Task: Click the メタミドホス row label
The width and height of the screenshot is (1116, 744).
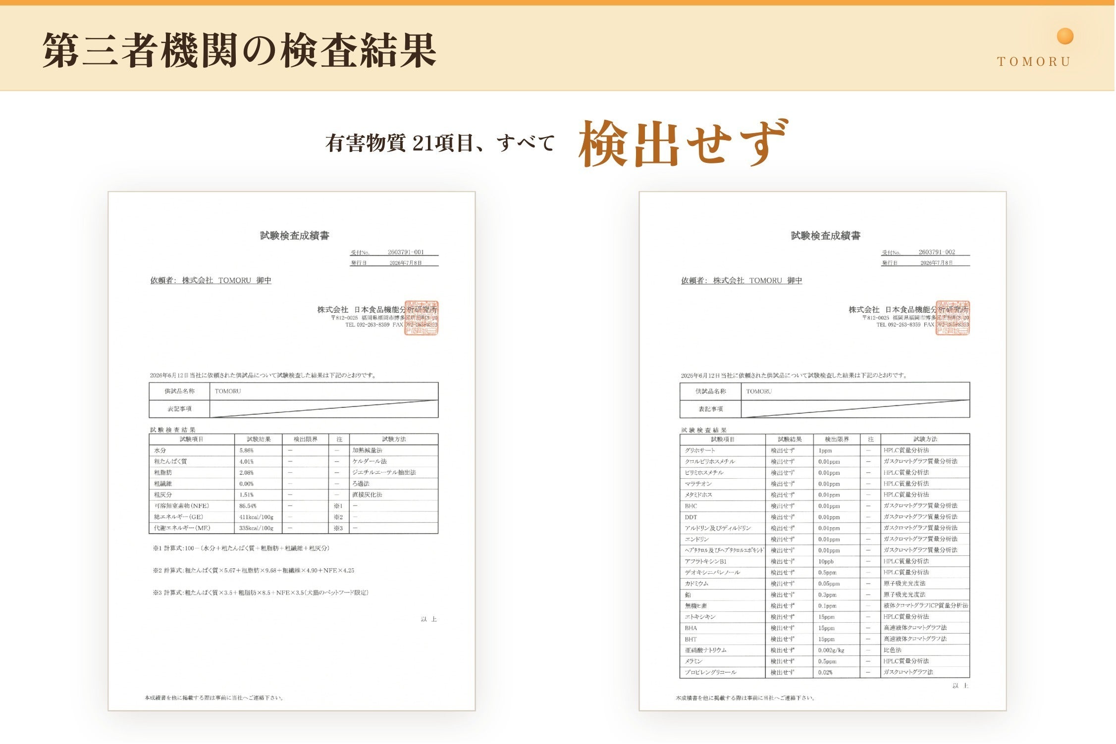Action: click(698, 495)
